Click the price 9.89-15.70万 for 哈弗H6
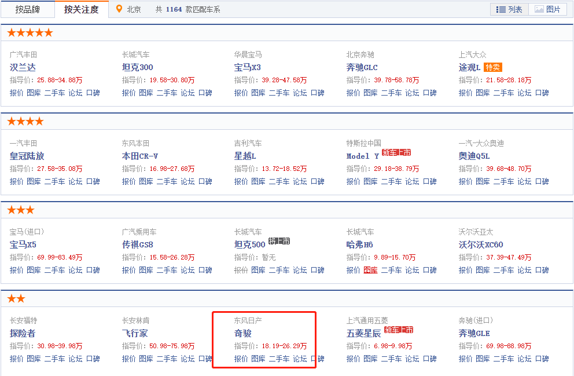 tap(395, 258)
